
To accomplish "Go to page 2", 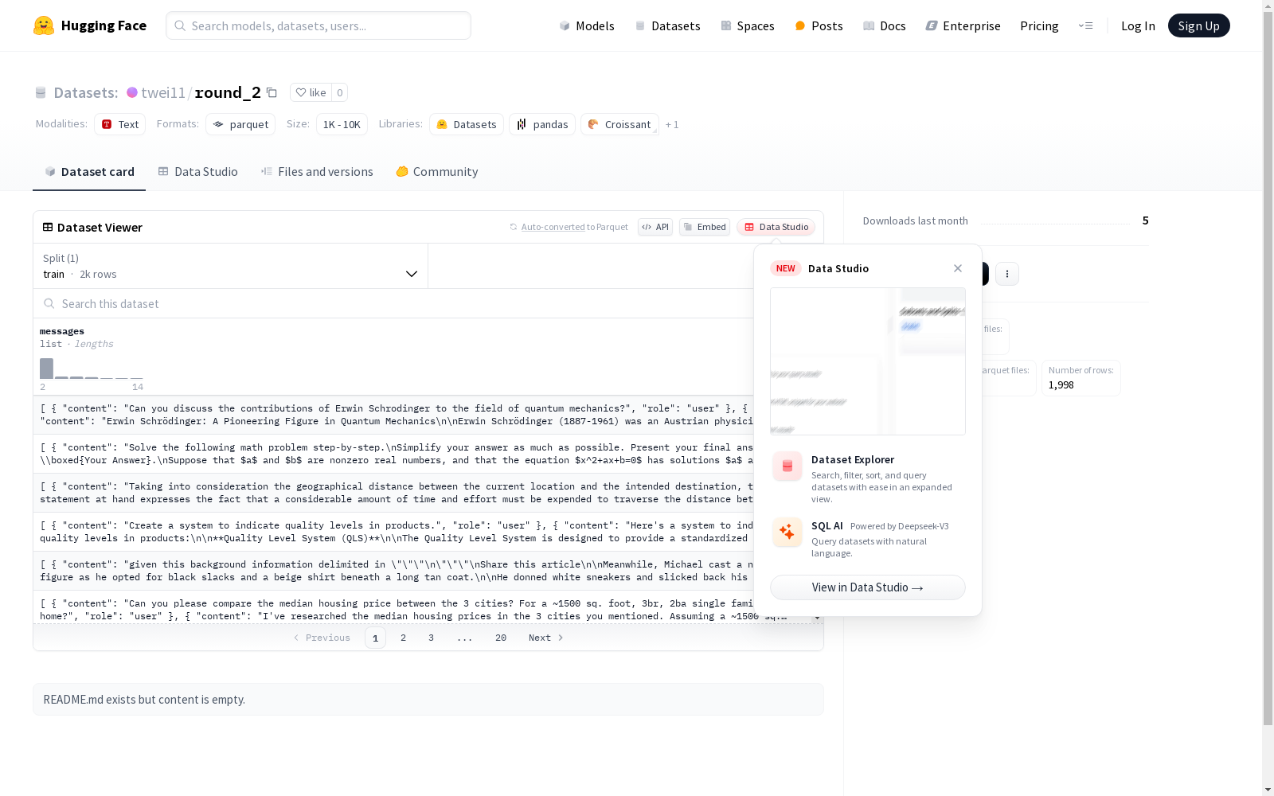I will coord(404,638).
